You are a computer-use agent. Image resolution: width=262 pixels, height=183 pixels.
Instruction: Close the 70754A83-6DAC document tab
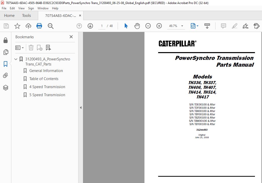(x=80, y=16)
